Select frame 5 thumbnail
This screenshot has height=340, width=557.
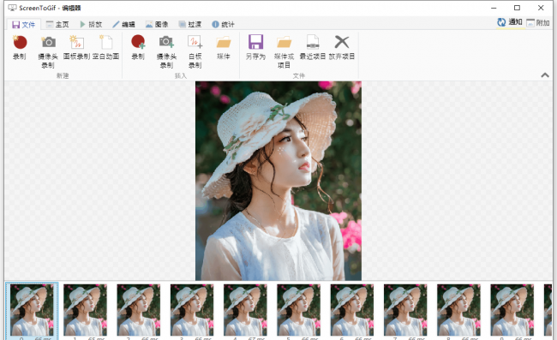(298, 311)
